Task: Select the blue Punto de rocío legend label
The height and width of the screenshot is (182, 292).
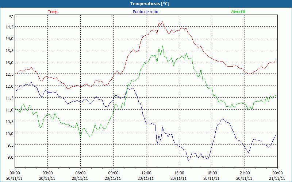Action: click(145, 12)
